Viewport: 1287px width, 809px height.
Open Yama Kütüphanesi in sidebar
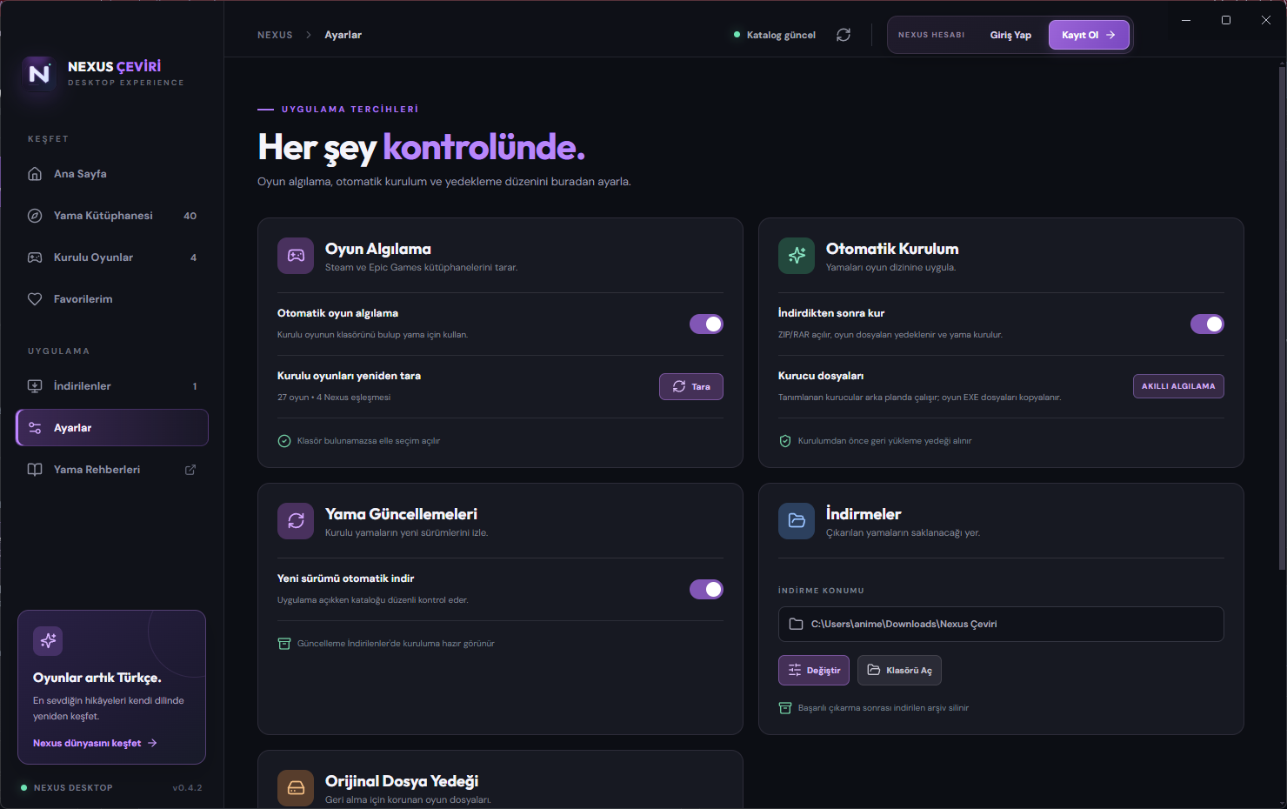pyautogui.click(x=112, y=216)
